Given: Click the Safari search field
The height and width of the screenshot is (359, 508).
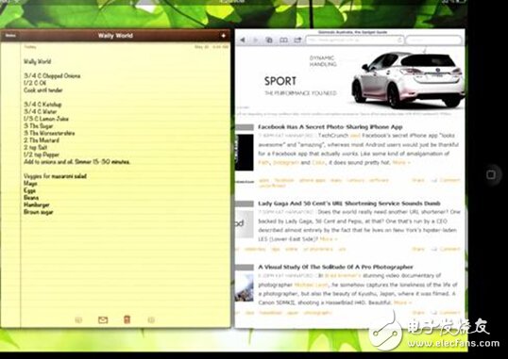Looking at the screenshot, I should point(434,41).
